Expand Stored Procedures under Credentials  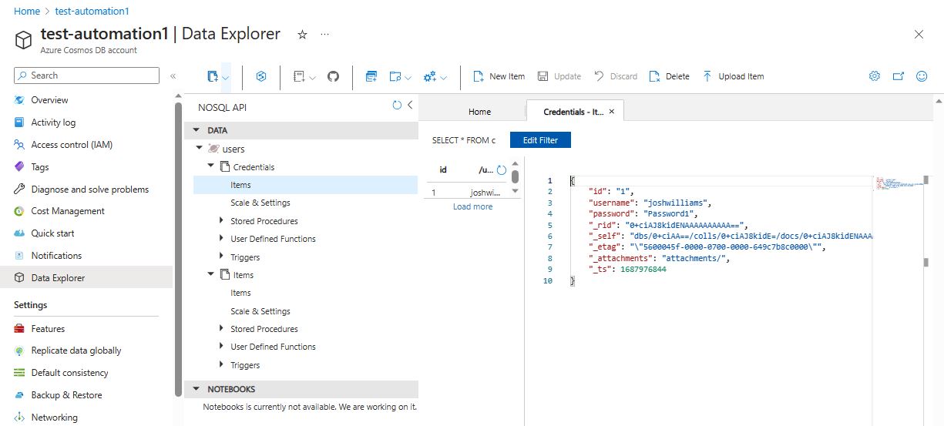(222, 221)
